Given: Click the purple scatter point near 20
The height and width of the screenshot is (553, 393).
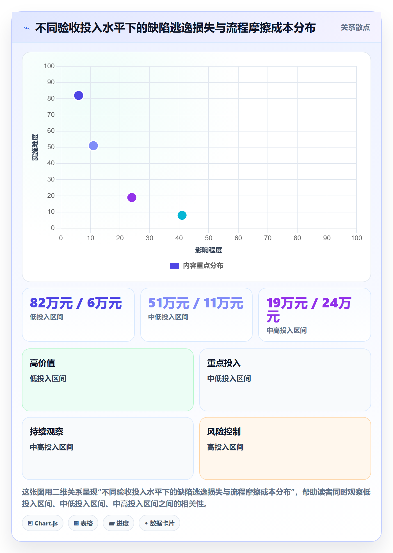Looking at the screenshot, I should (132, 198).
